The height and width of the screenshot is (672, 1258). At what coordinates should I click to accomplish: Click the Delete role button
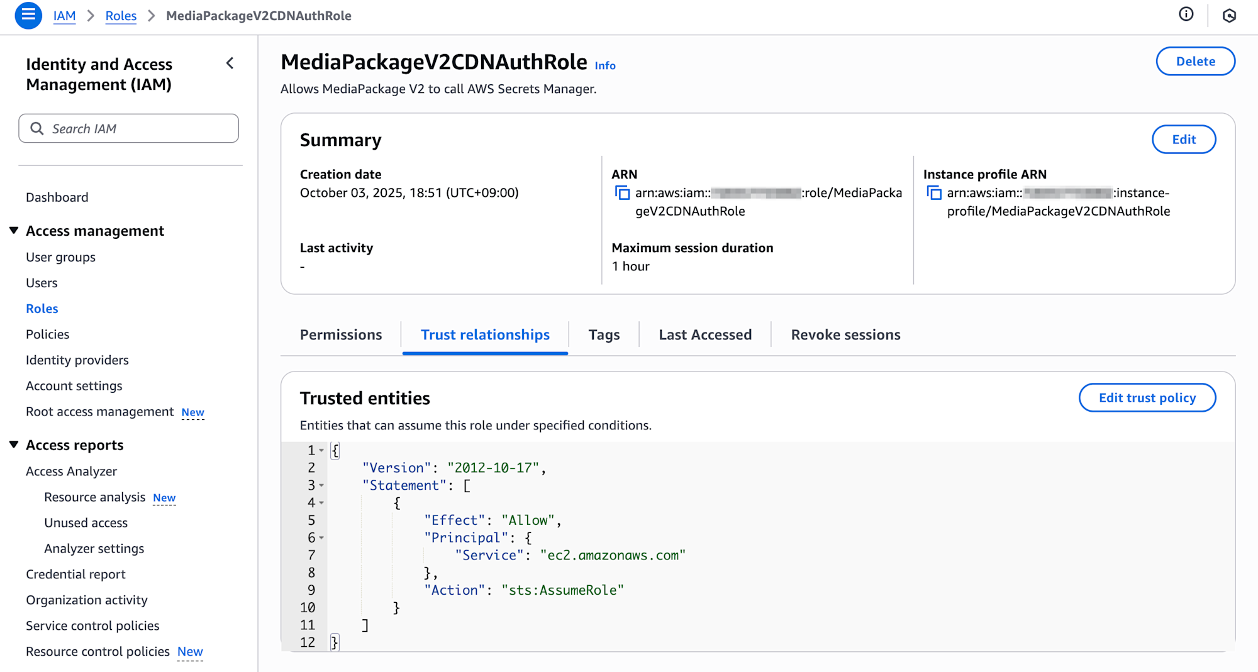point(1195,62)
